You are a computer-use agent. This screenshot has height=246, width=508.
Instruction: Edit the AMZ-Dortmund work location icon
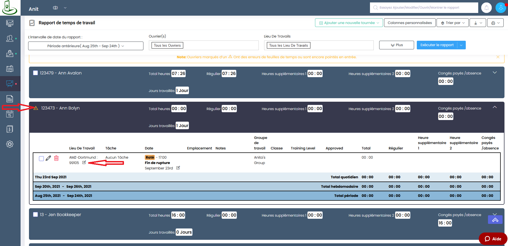pos(84,162)
